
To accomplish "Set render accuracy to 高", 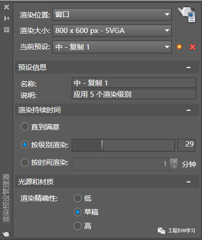I will click(77, 226).
